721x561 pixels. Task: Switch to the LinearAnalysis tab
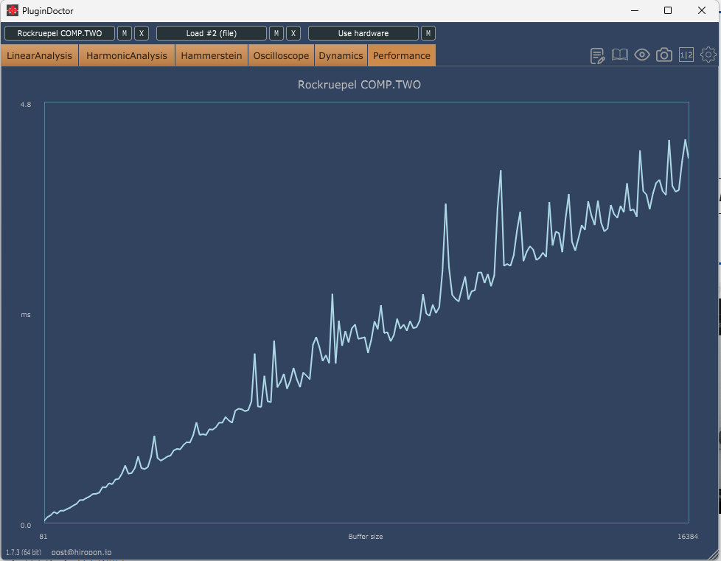click(40, 55)
